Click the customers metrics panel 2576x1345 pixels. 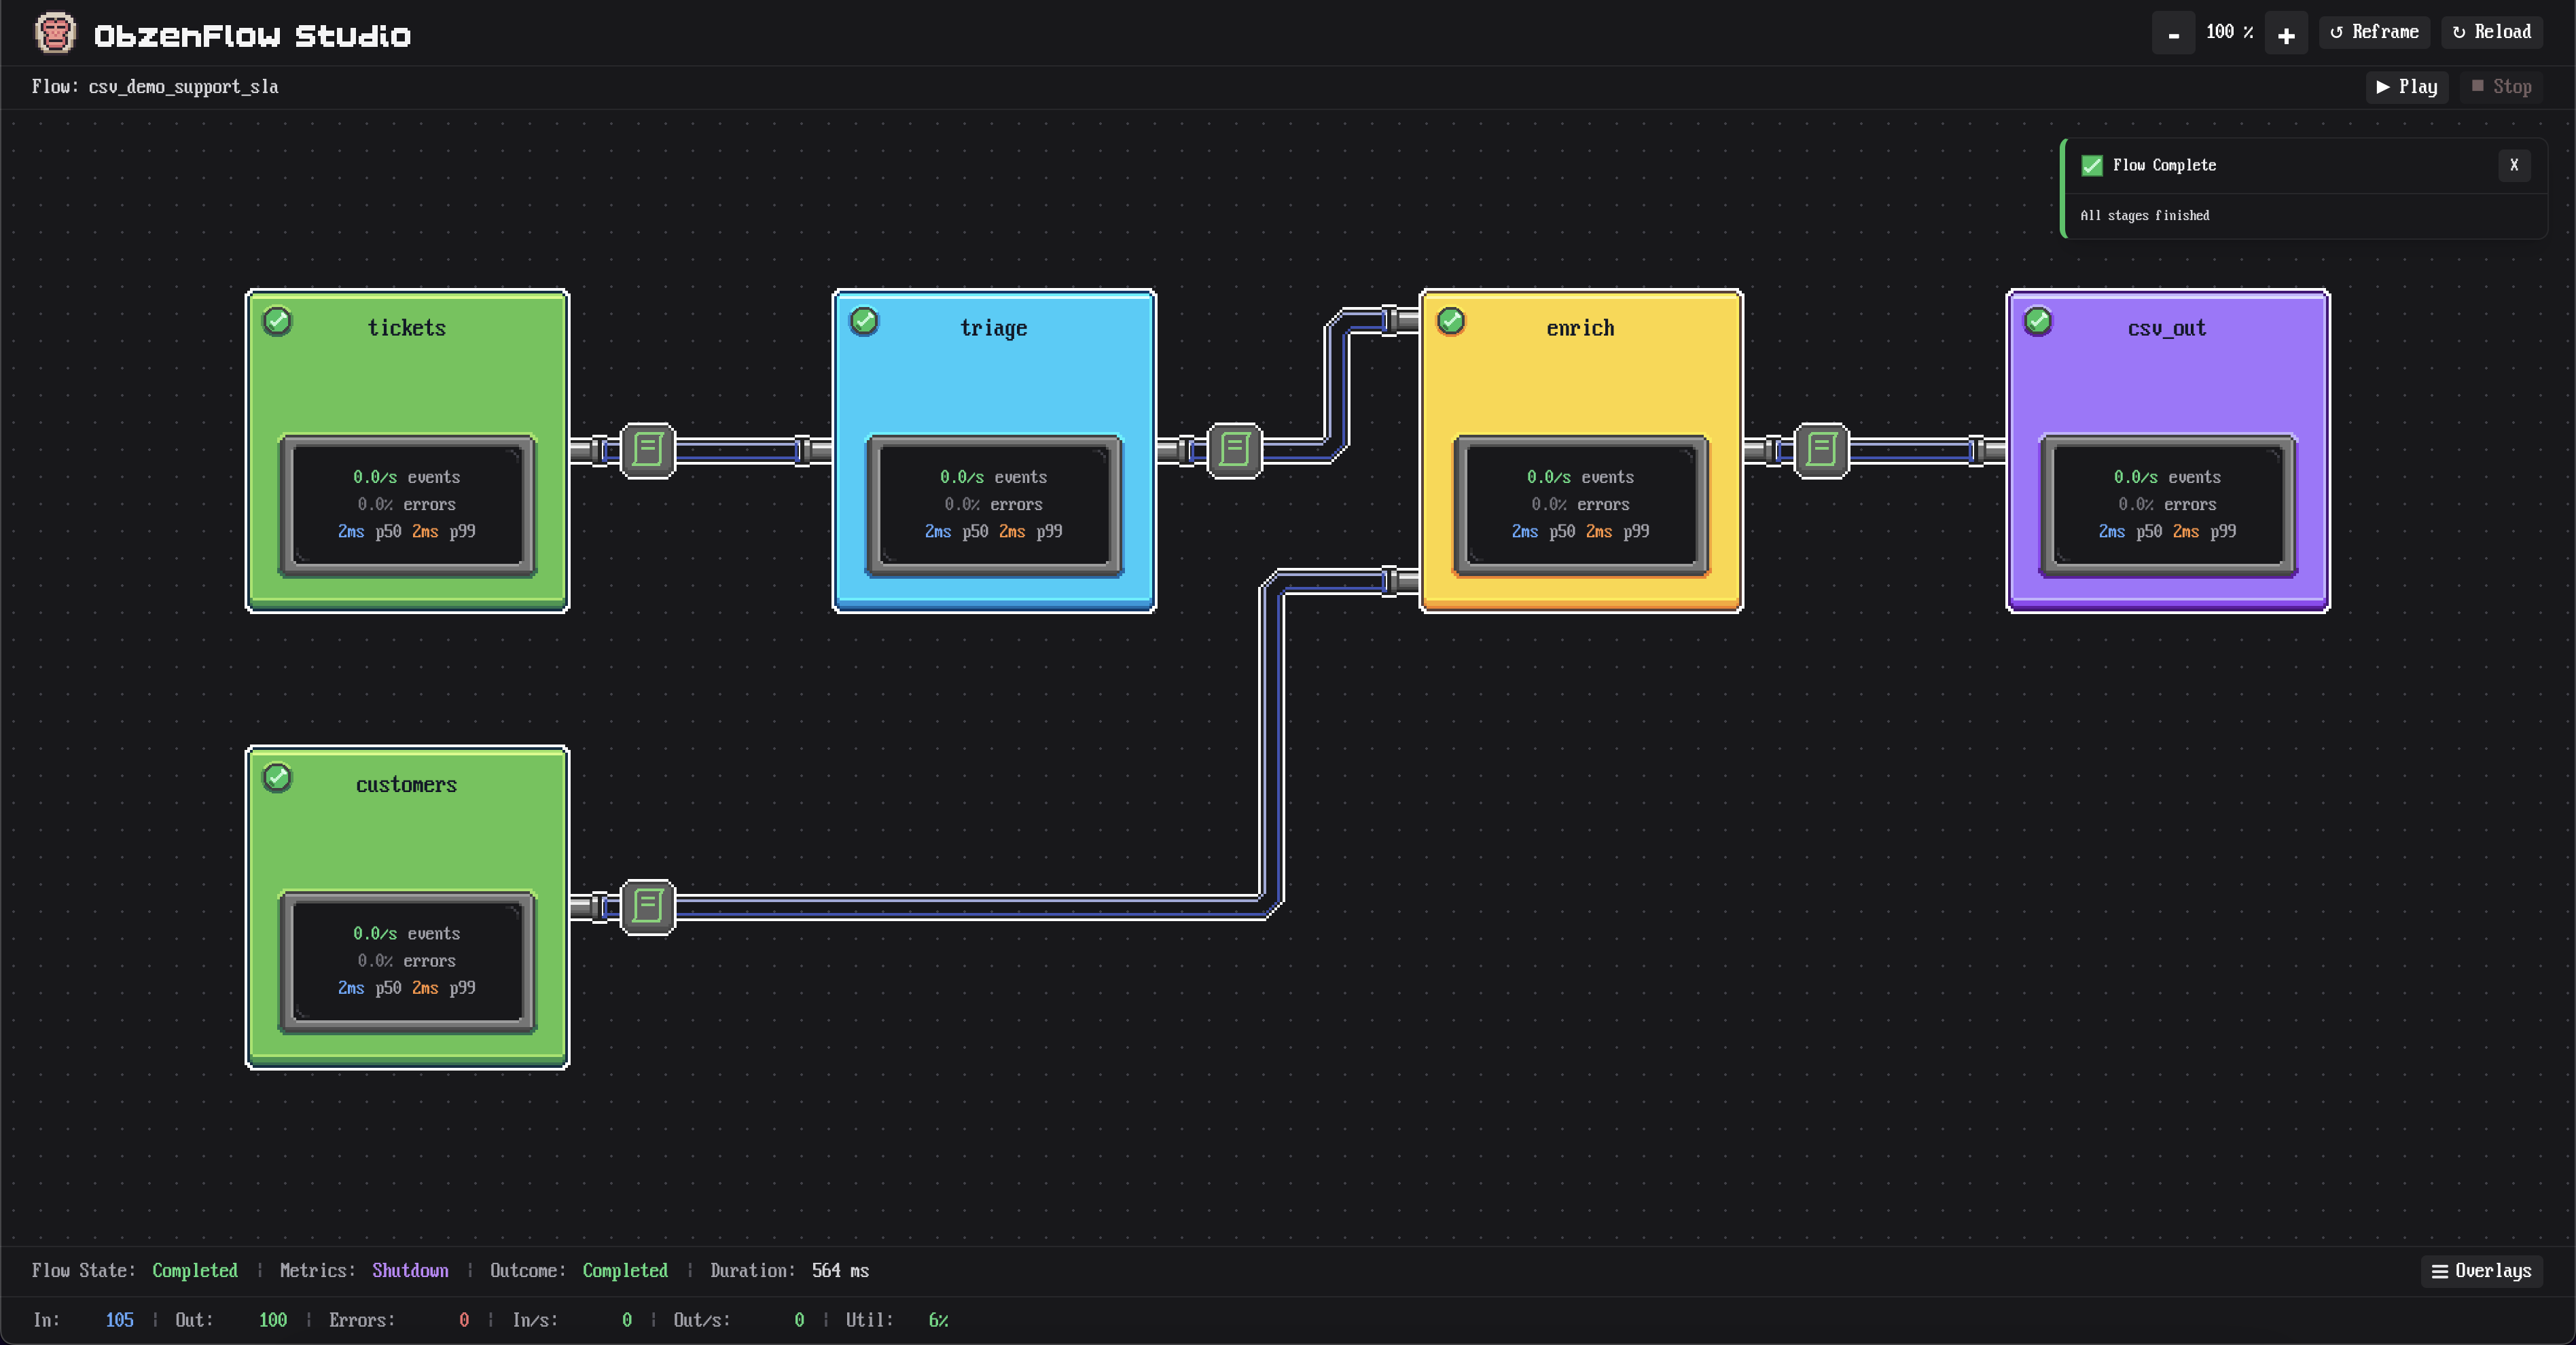407,961
